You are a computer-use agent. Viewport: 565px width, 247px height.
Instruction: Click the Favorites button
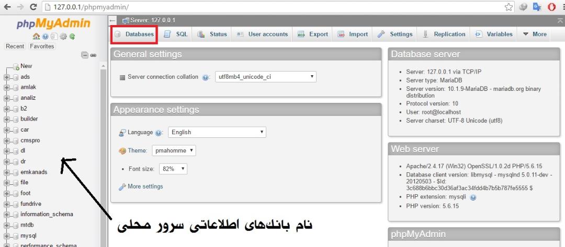pos(42,46)
